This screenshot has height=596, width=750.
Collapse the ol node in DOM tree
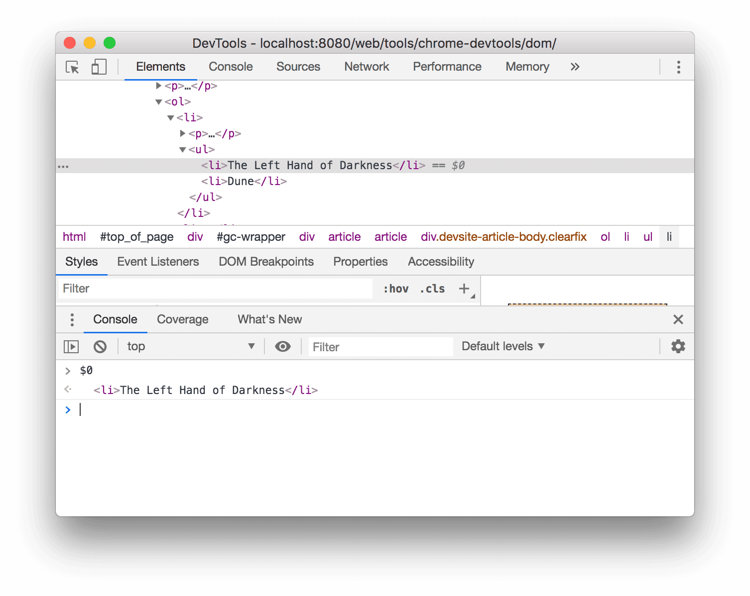[x=158, y=102]
